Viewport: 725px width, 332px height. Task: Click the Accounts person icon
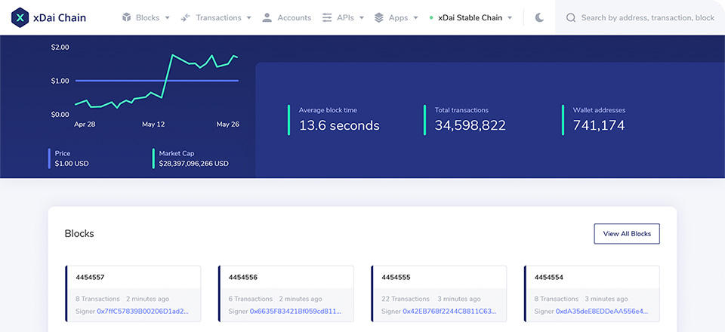coord(267,17)
